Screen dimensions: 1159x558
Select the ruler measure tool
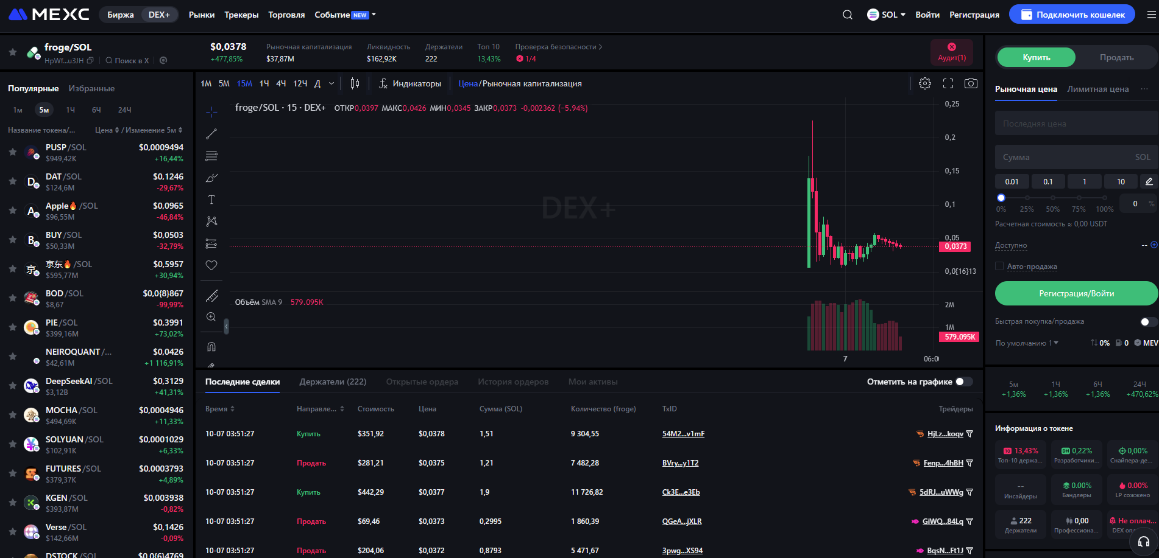(211, 296)
